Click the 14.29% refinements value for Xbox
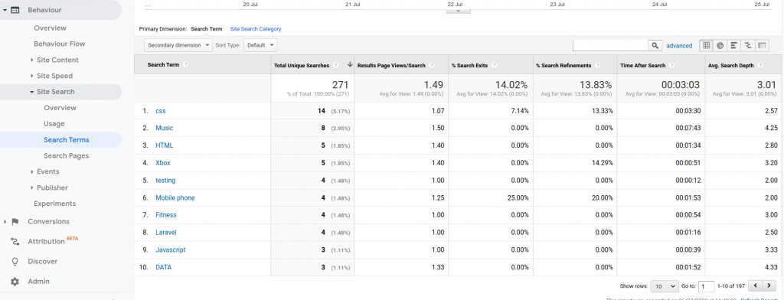 click(x=602, y=163)
